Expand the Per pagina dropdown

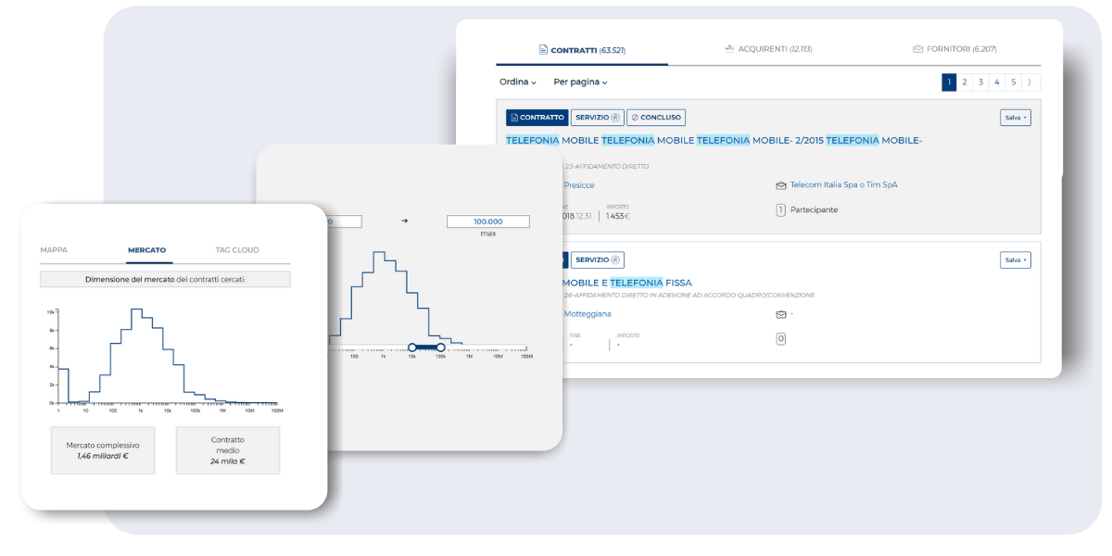(x=580, y=82)
